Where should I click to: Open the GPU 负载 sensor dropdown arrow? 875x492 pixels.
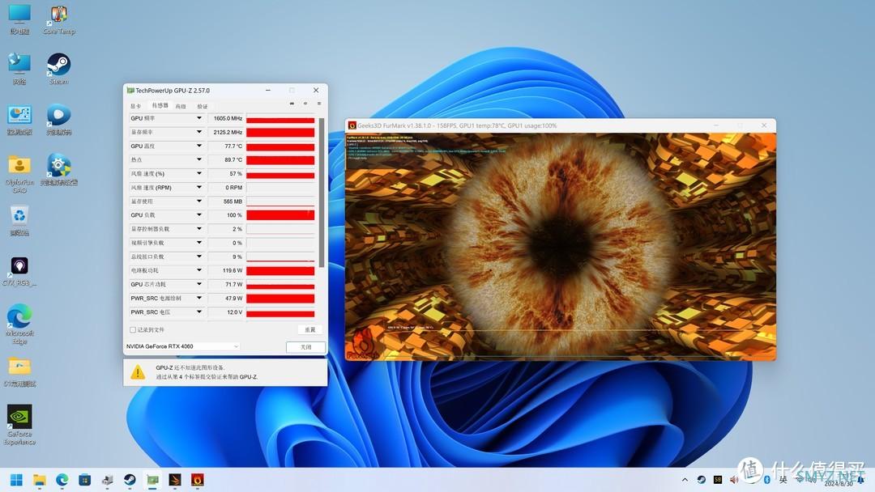pyautogui.click(x=198, y=214)
